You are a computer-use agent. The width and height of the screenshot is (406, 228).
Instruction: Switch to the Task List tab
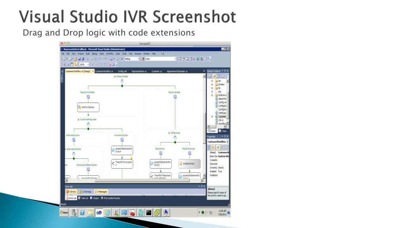(x=83, y=198)
